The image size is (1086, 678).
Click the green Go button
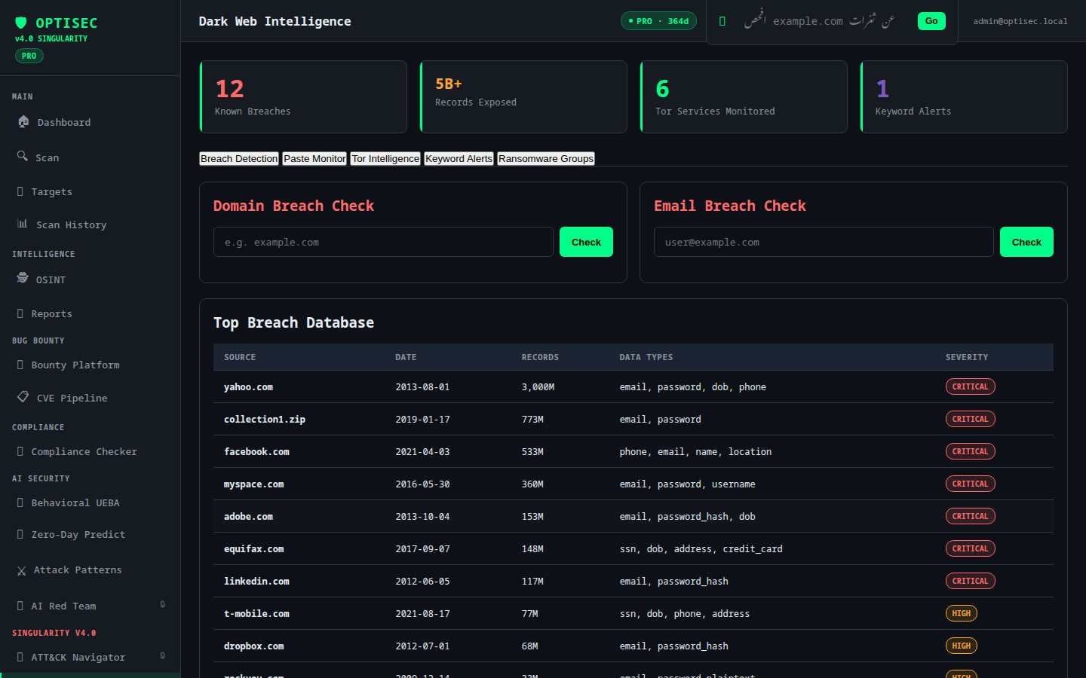pos(931,21)
